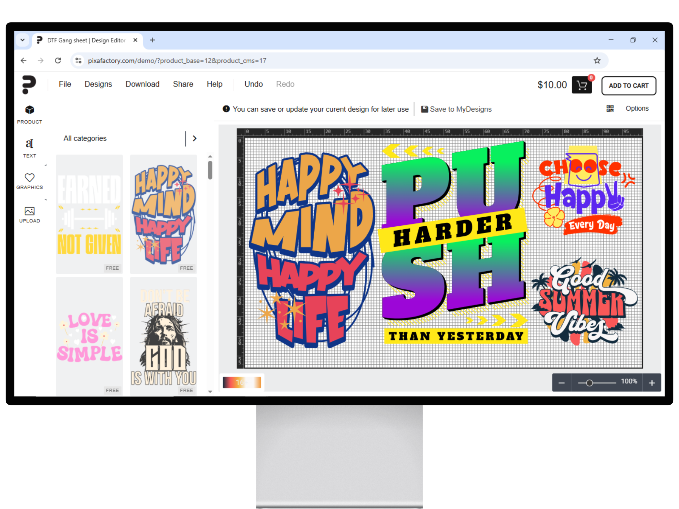Click the shopping cart icon
The image size is (679, 509).
click(x=581, y=85)
